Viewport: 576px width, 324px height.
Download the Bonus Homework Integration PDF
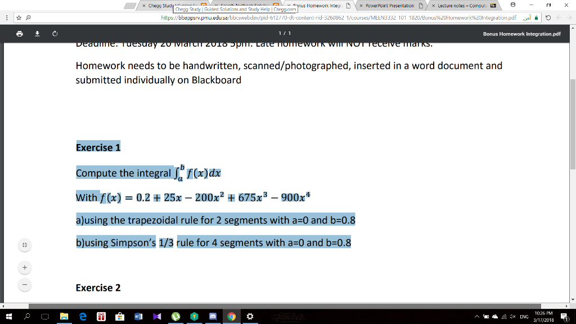tap(37, 33)
